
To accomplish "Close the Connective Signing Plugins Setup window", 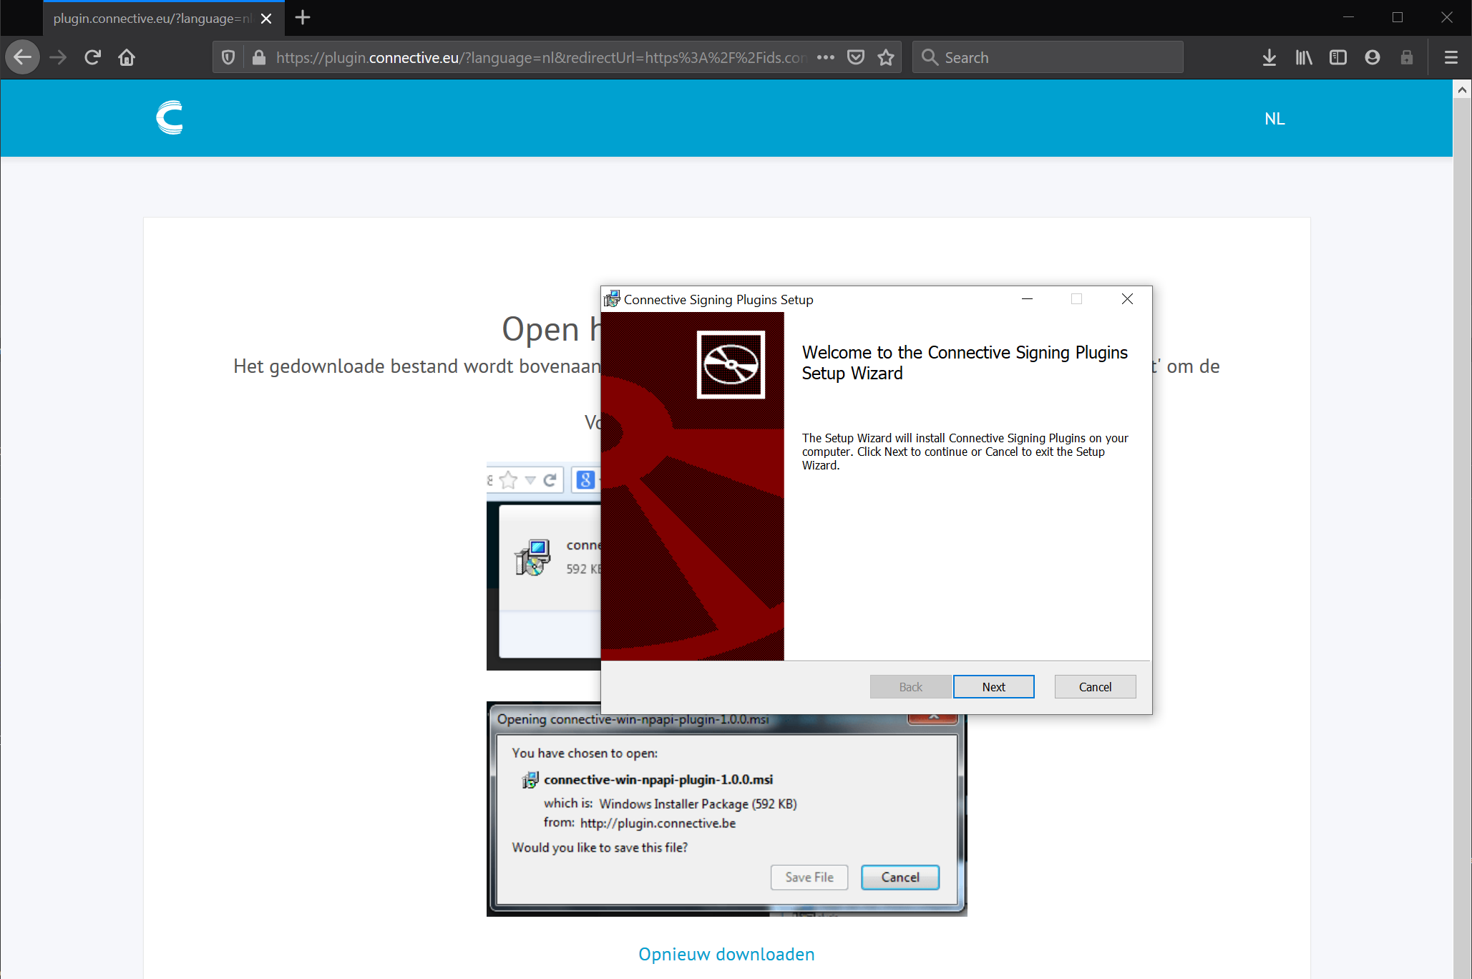I will click(1127, 299).
